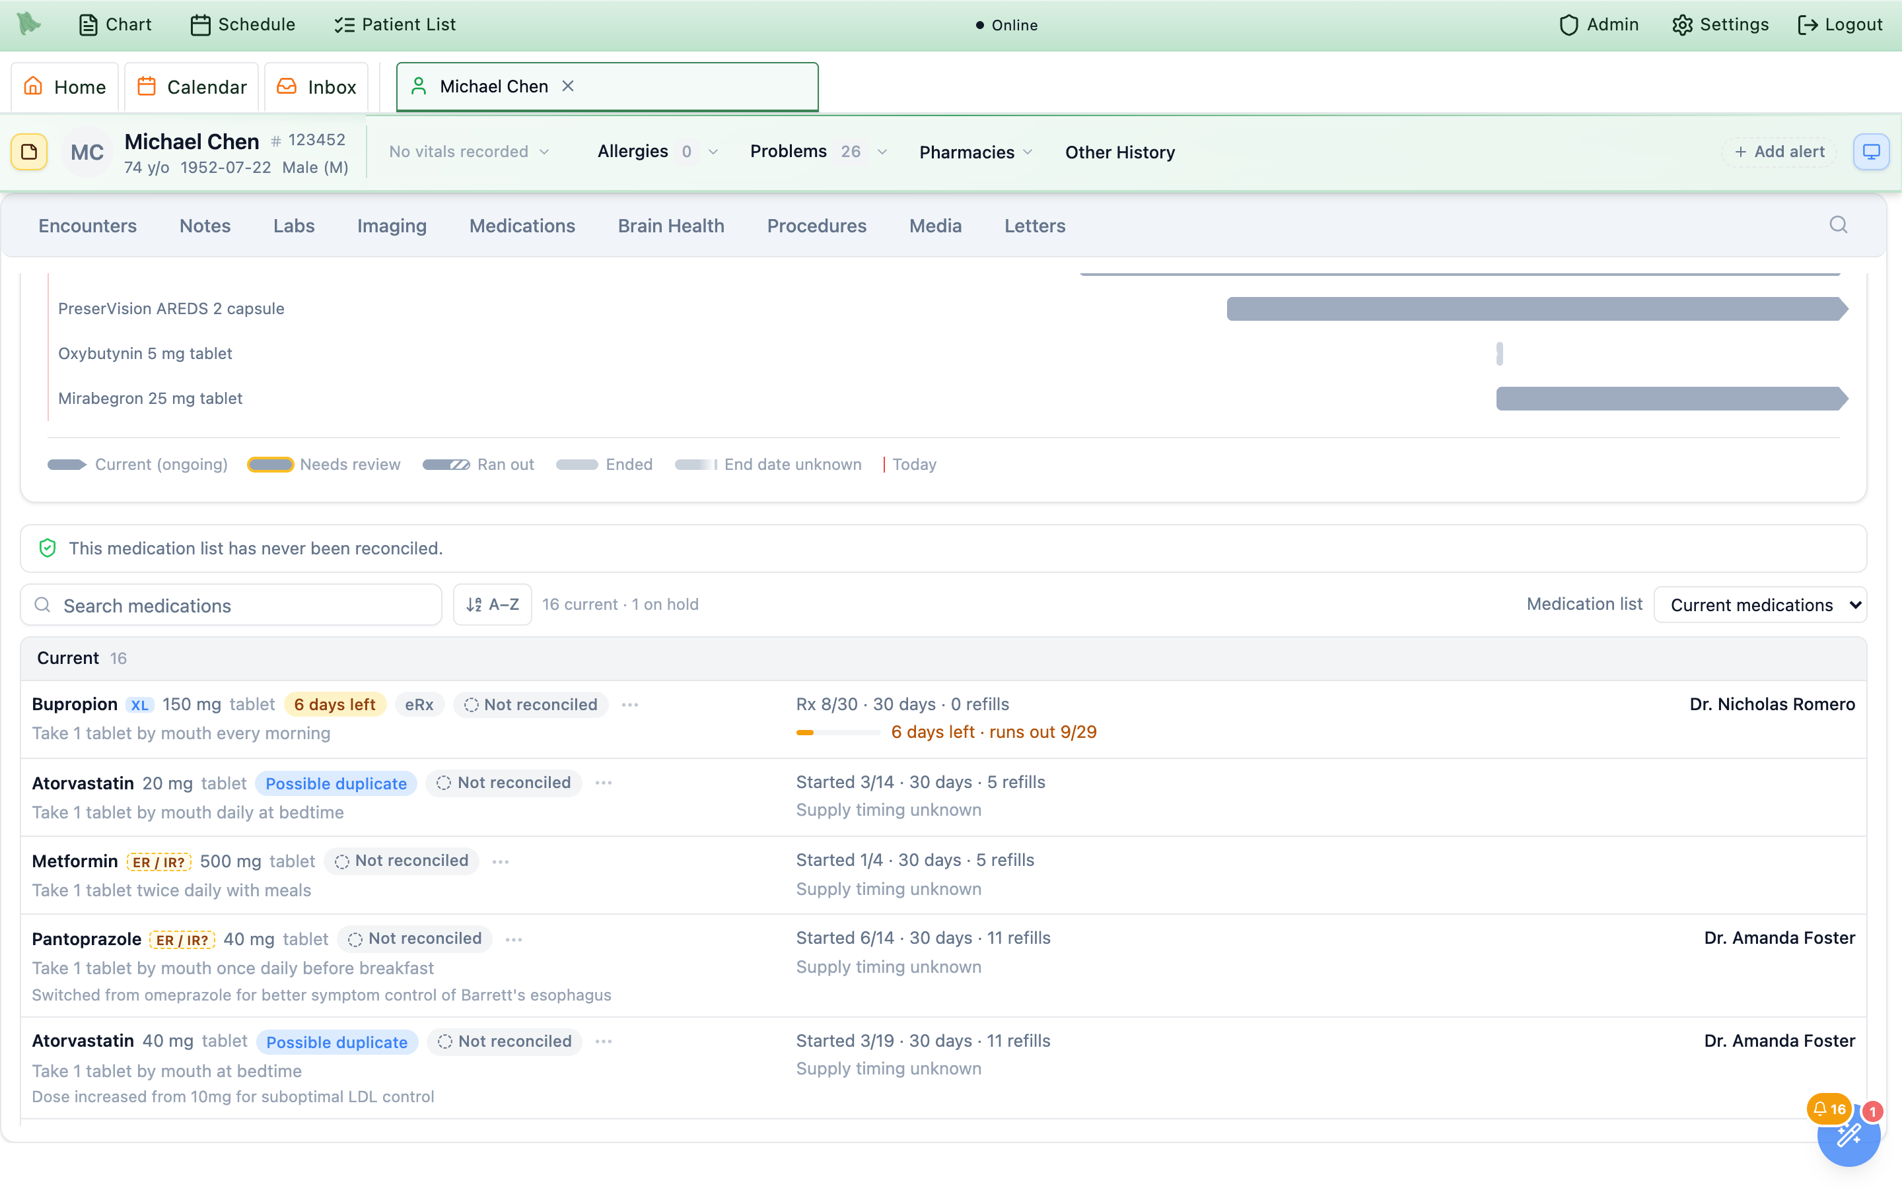Screen dimensions: 1902x1188
Task: Click the Mirabegron timeline bar
Action: 1672,399
